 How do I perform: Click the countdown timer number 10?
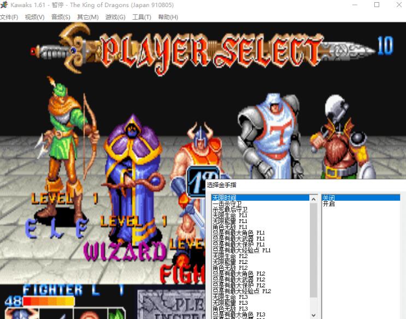click(x=385, y=45)
